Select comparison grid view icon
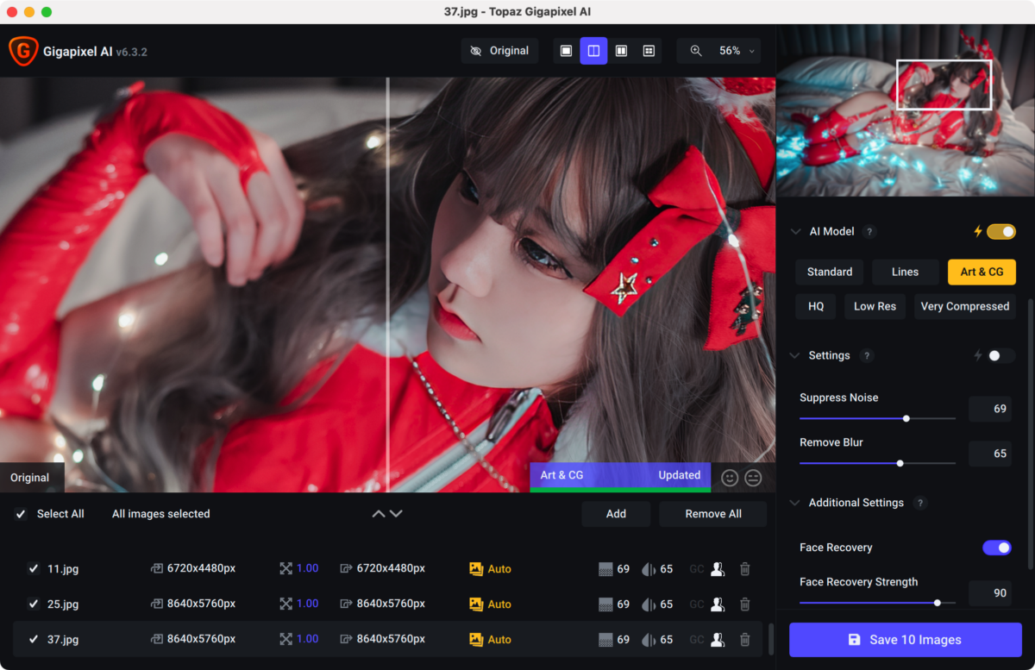1035x670 pixels. 649,51
